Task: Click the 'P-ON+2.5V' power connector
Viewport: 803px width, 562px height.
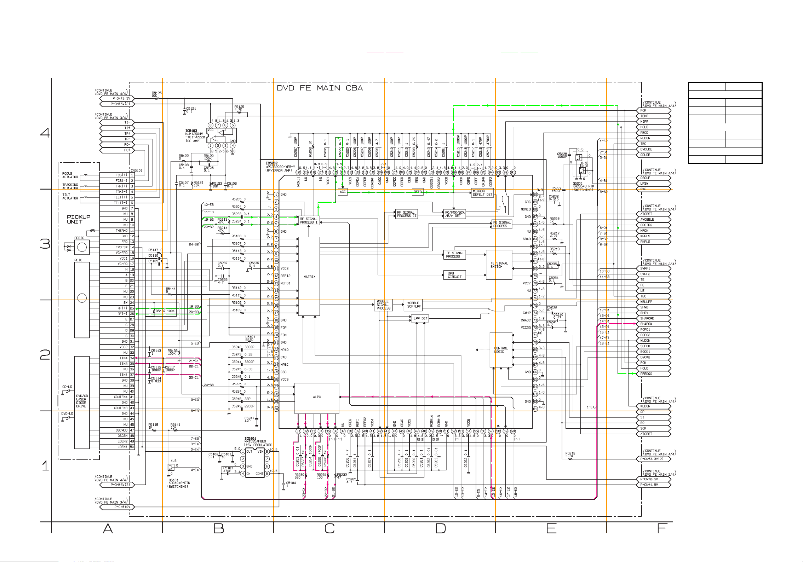Action: pyautogui.click(x=654, y=479)
